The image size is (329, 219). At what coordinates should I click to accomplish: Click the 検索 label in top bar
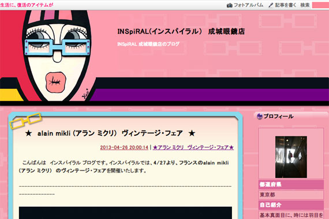pyautogui.click(x=305, y=5)
